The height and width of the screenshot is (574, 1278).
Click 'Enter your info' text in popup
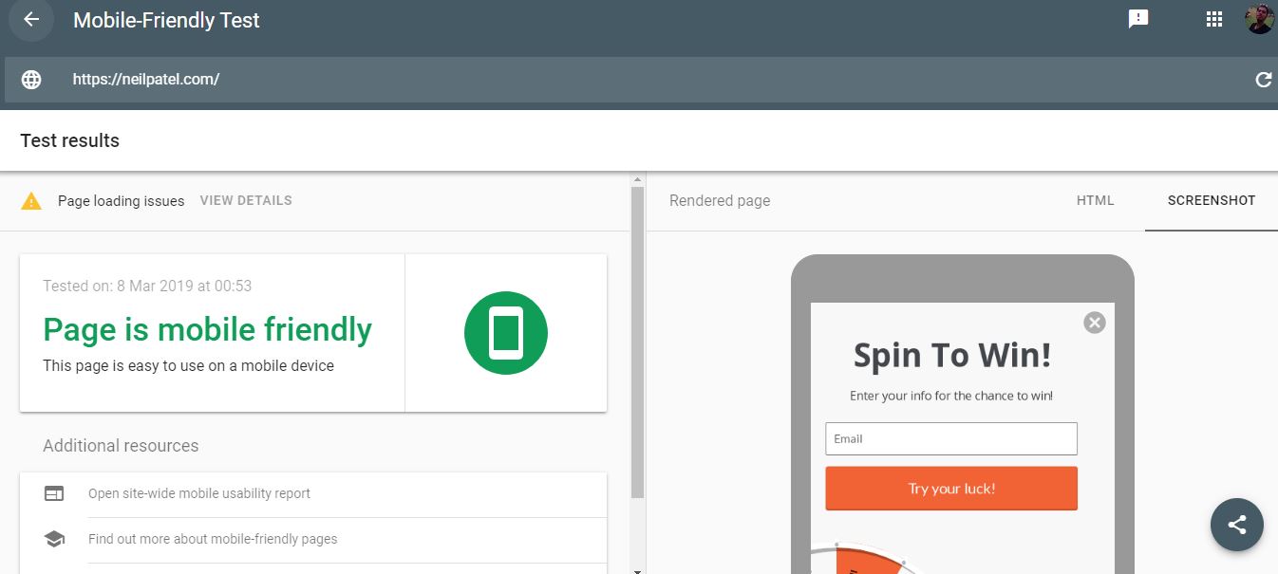(x=951, y=396)
